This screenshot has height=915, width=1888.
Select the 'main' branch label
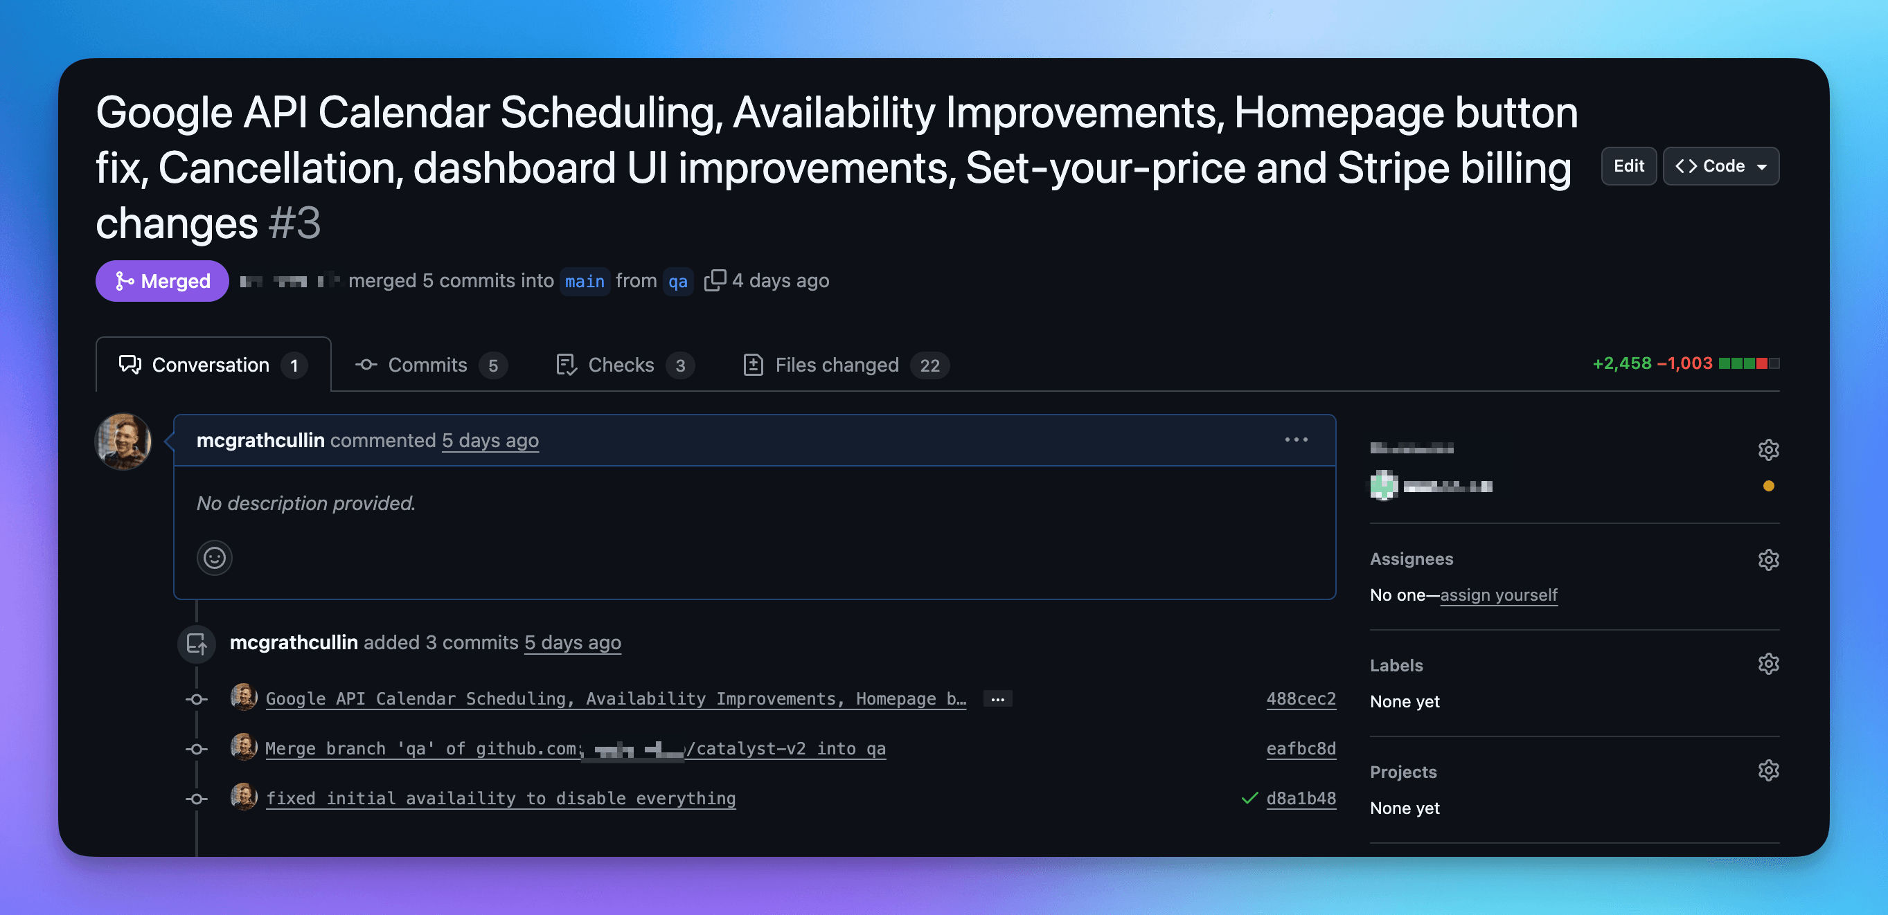tap(584, 280)
